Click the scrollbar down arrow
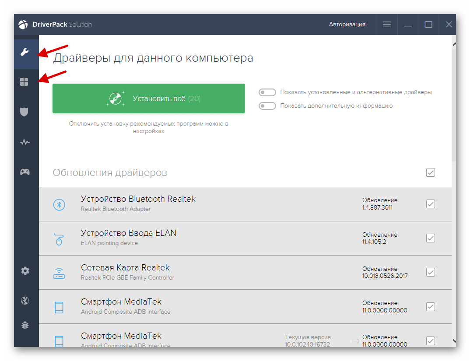 click(x=454, y=340)
